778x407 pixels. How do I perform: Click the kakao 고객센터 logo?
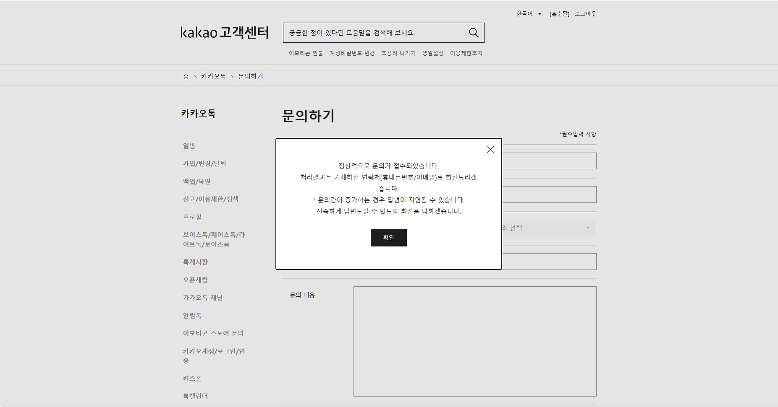pos(225,33)
